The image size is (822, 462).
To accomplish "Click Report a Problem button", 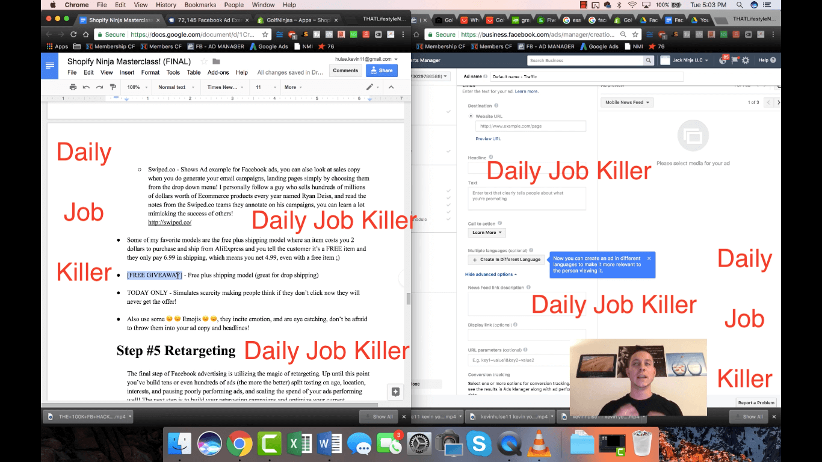I will [x=756, y=402].
